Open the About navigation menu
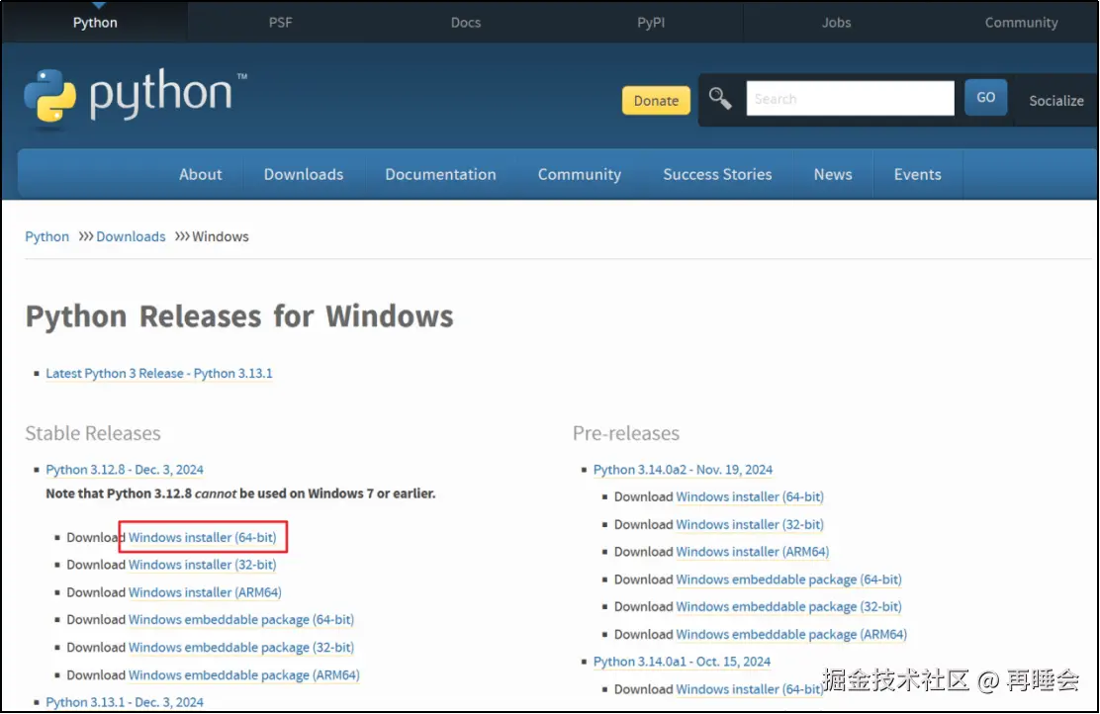Viewport: 1100px width, 714px height. pyautogui.click(x=201, y=174)
